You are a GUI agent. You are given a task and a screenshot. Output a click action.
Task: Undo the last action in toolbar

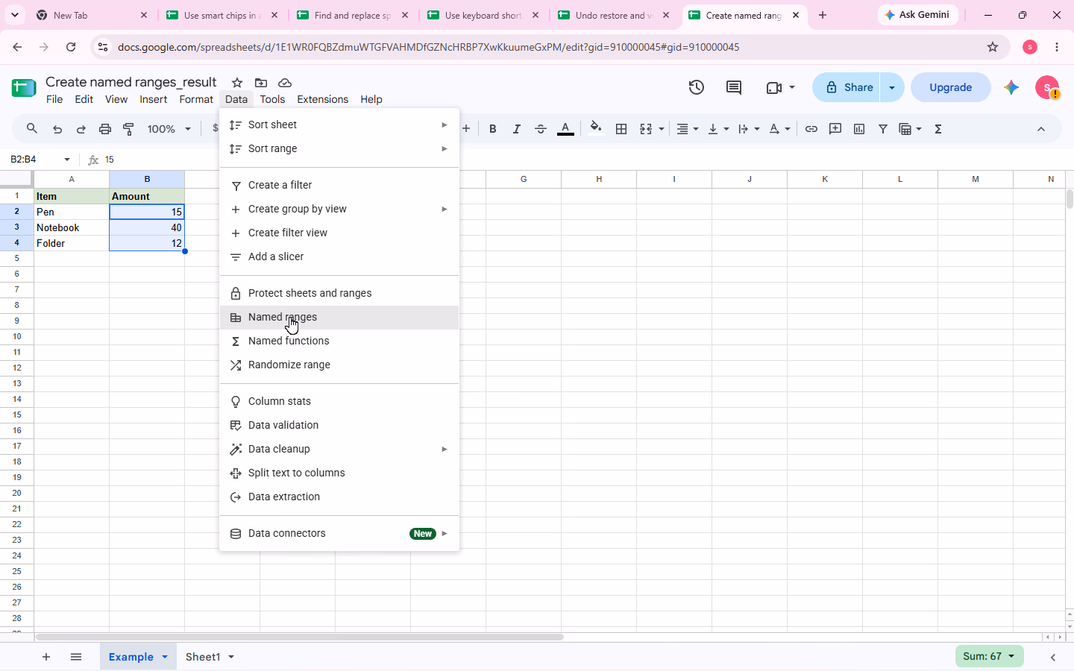(x=57, y=129)
